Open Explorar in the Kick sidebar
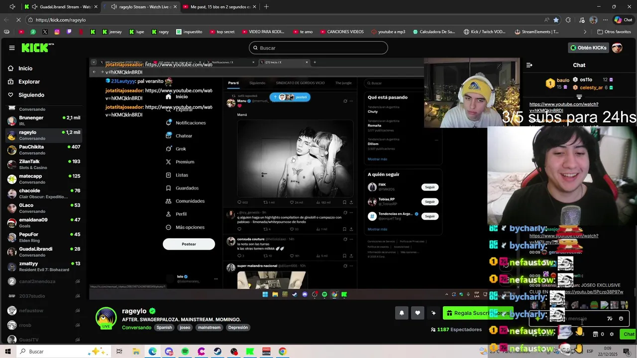Screen dimensions: 637x358 point(29,82)
